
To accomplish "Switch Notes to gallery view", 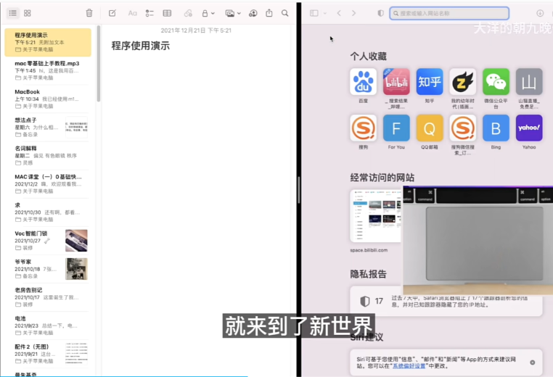I will point(27,13).
